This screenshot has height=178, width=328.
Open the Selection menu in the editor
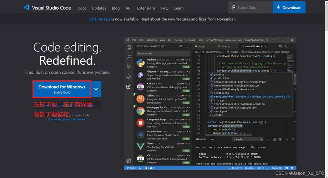(151, 40)
